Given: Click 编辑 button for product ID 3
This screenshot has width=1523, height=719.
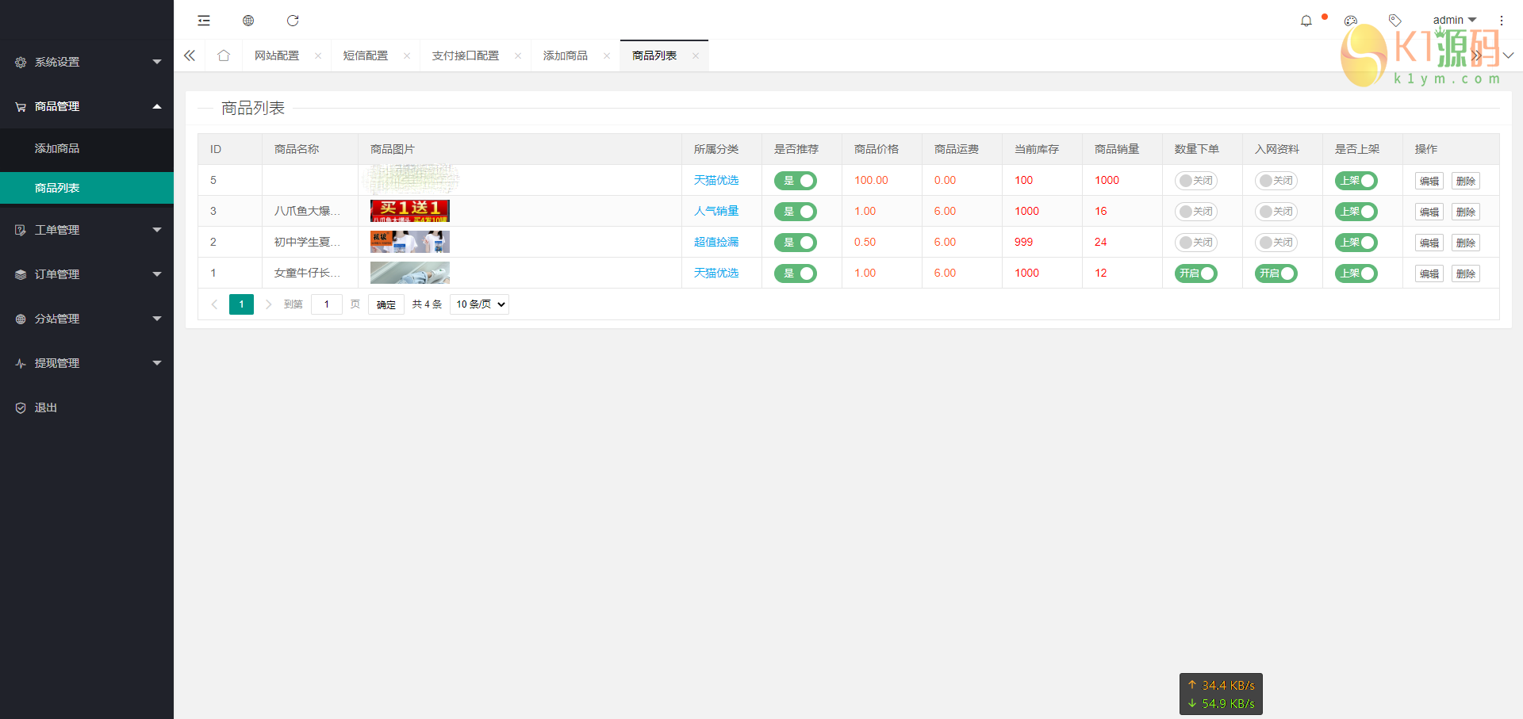Looking at the screenshot, I should (x=1429, y=212).
